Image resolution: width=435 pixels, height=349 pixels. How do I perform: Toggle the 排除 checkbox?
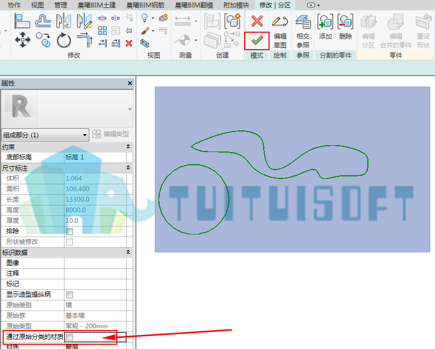coord(69,231)
